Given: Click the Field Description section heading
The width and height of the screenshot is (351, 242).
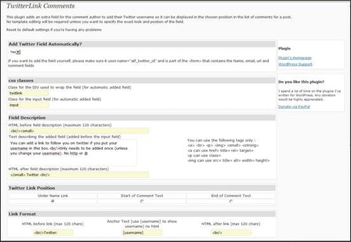Looking at the screenshot, I should pos(27,118).
